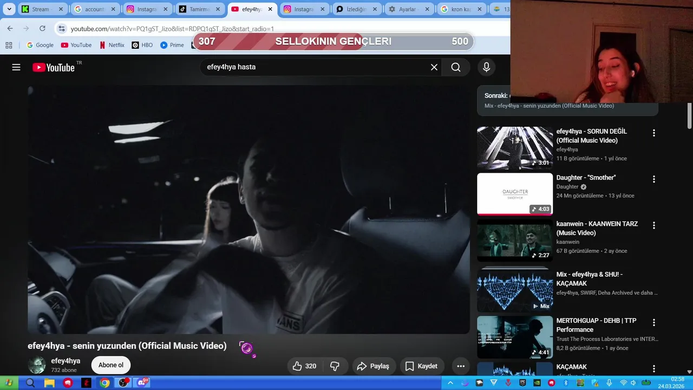Play the SORUN DEĞİL thumbnail

click(515, 148)
